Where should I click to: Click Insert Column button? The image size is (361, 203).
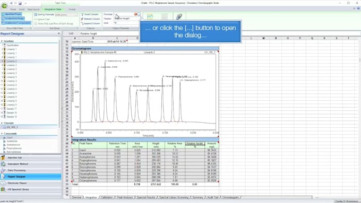[90, 14]
